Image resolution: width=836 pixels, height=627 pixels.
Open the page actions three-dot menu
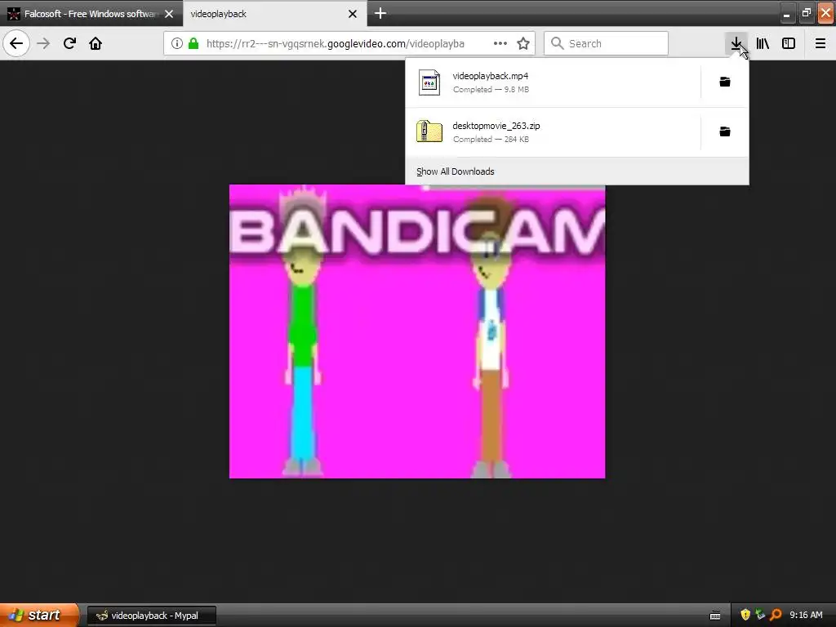pyautogui.click(x=500, y=43)
